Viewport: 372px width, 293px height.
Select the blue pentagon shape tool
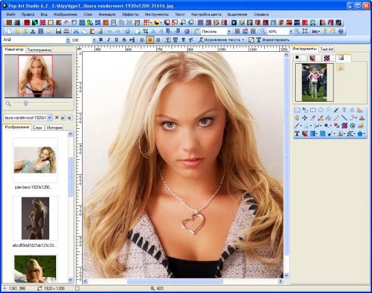tap(360, 133)
